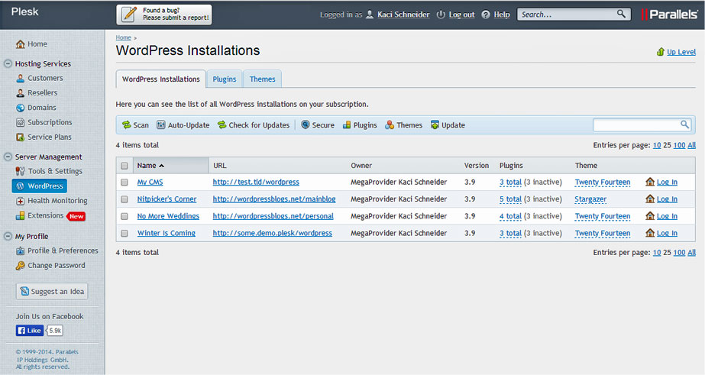The image size is (705, 375).
Task: Collapse the Server Management section
Action: 8,157
